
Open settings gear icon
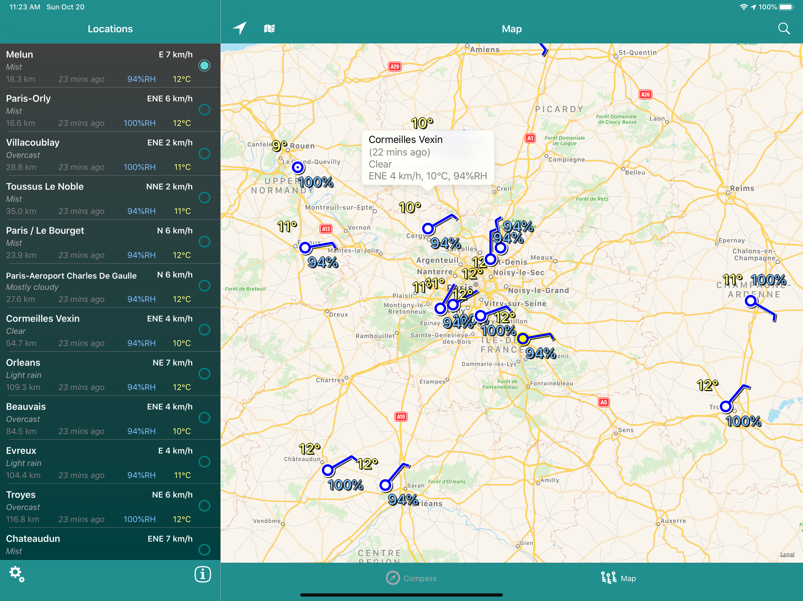pyautogui.click(x=16, y=574)
